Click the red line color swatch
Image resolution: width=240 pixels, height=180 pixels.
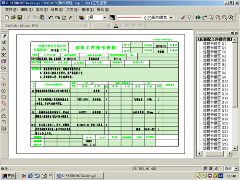point(129,17)
